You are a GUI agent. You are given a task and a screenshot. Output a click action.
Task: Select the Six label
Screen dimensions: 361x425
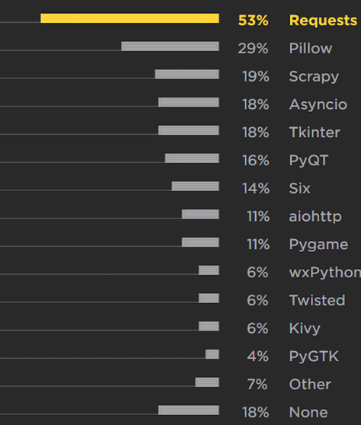[300, 188]
